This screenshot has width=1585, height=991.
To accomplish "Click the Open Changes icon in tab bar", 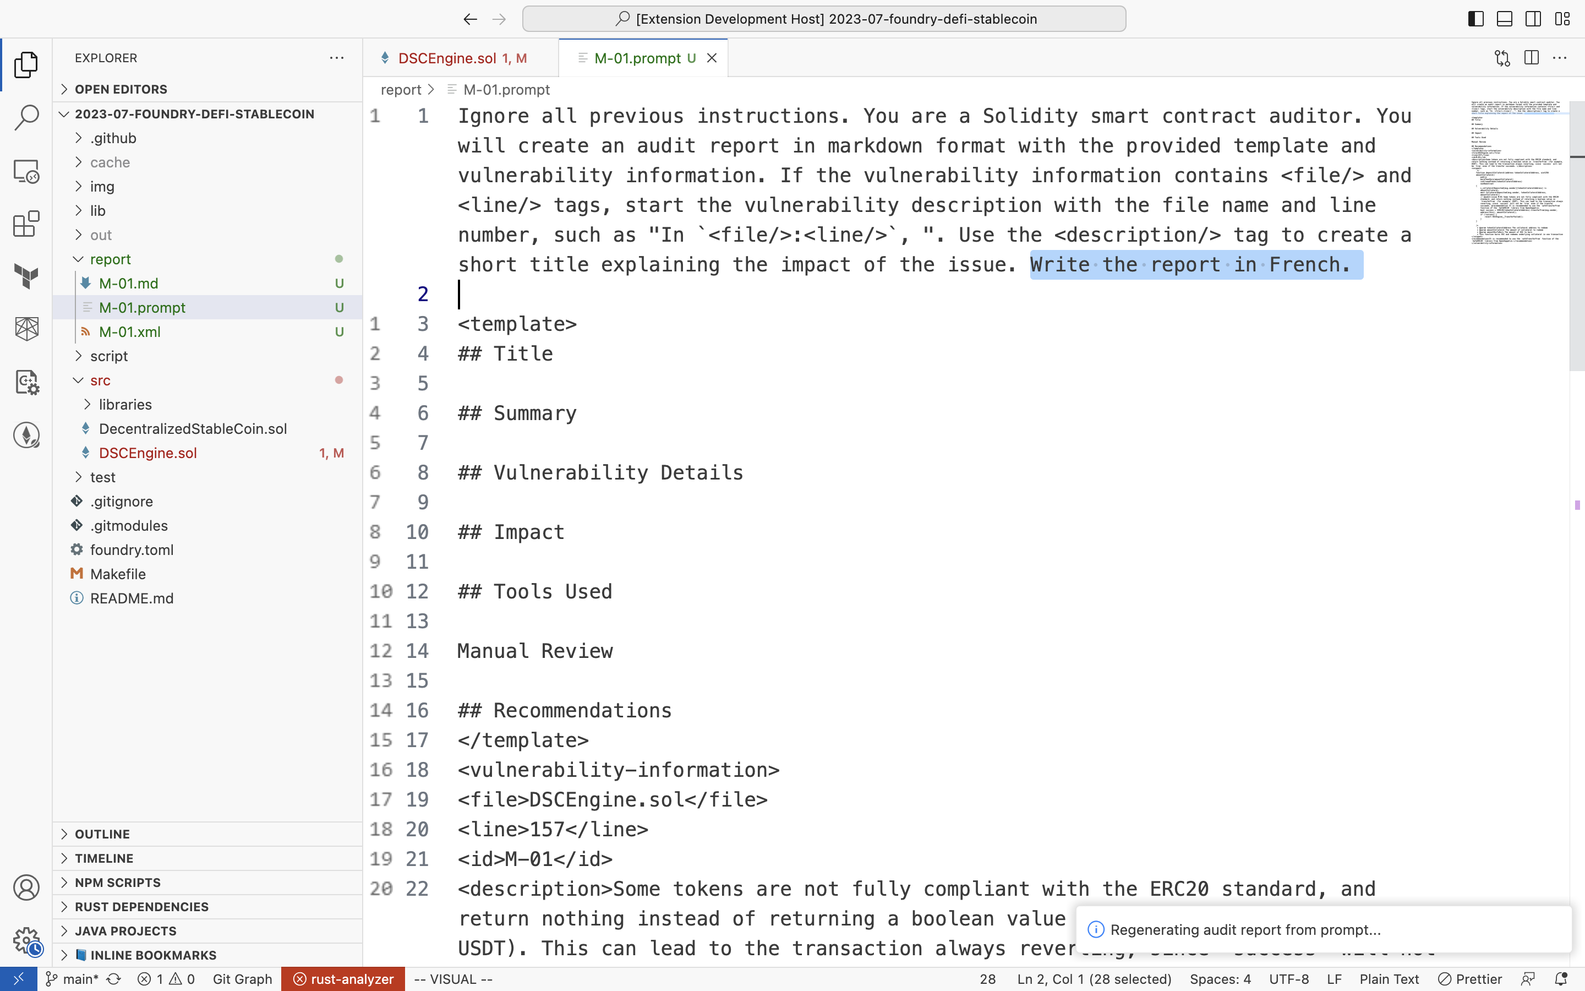I will 1502,57.
